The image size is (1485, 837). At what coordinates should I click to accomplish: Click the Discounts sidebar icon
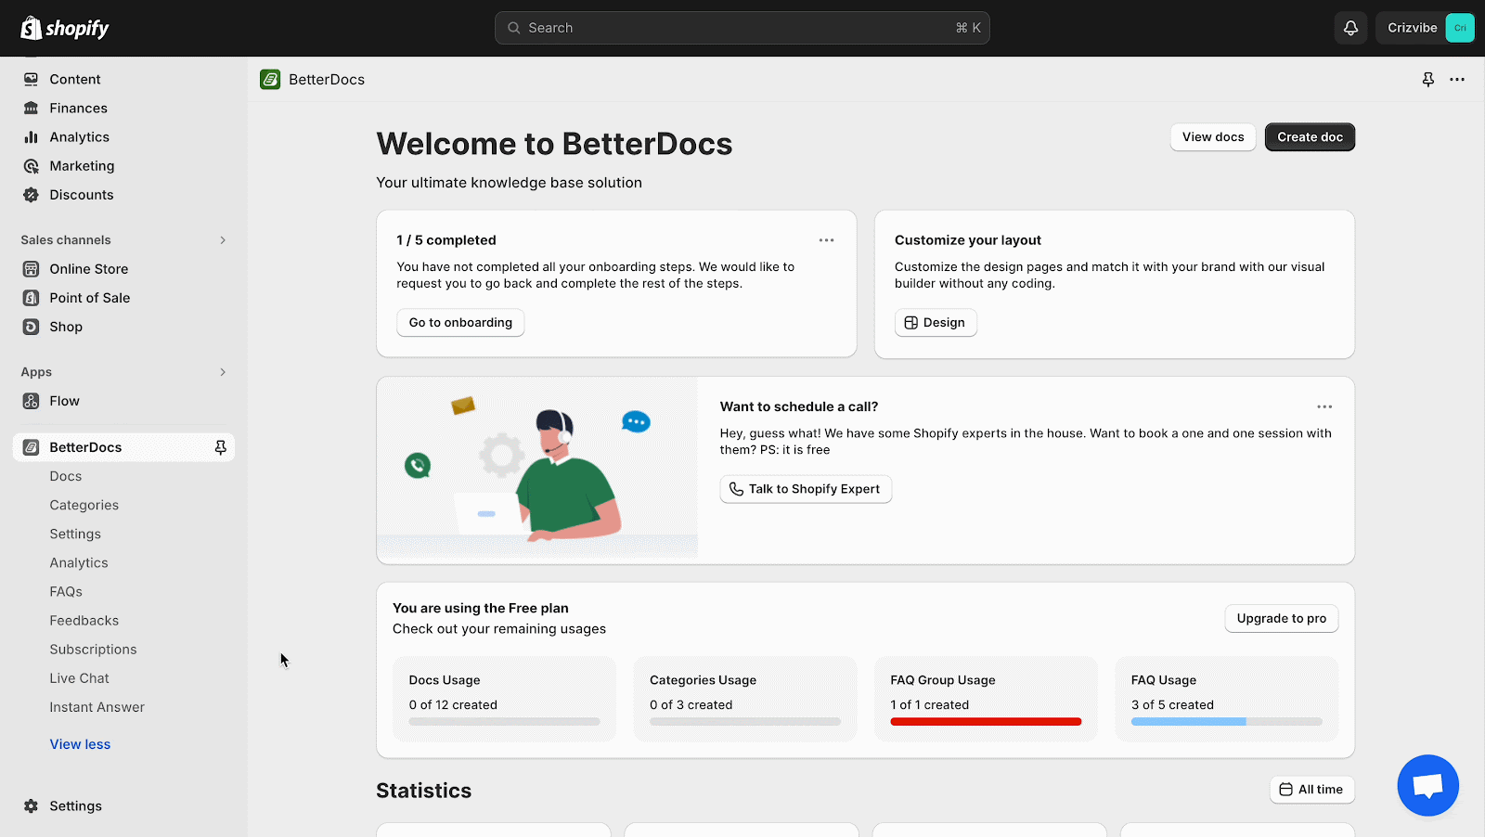click(x=31, y=195)
